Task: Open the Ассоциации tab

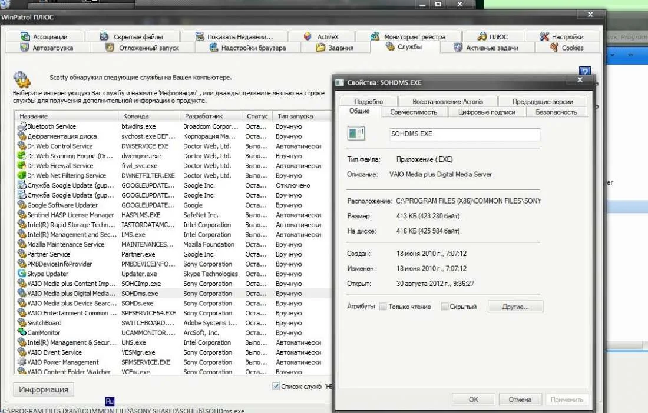Action: [x=44, y=36]
